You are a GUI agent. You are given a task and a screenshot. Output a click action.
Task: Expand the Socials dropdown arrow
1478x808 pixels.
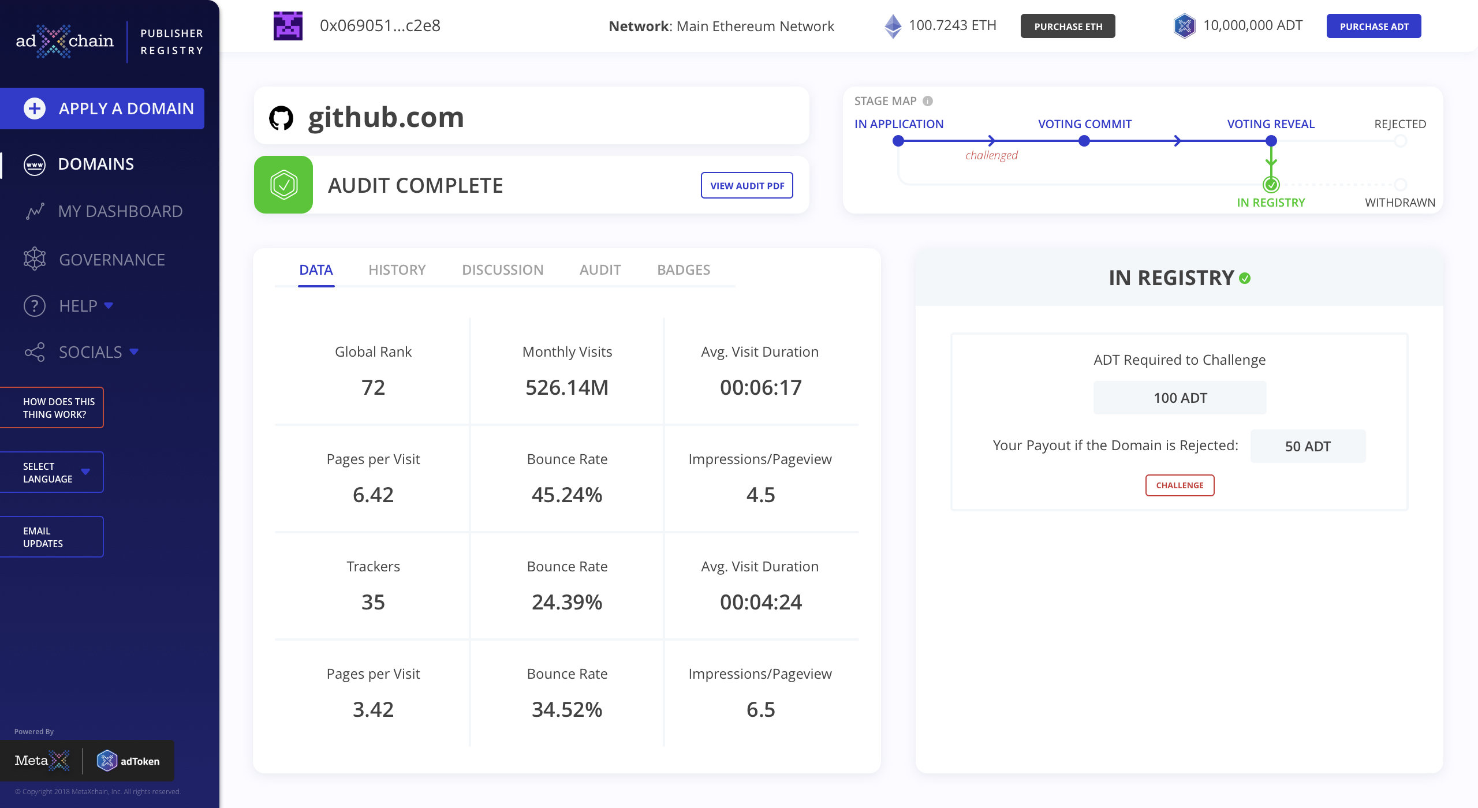coord(134,351)
